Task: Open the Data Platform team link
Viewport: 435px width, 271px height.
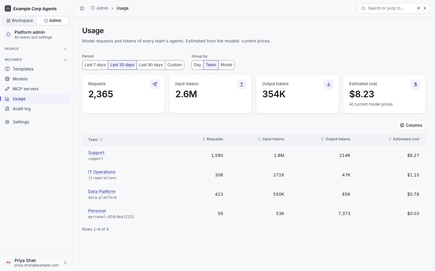Action: tap(102, 192)
